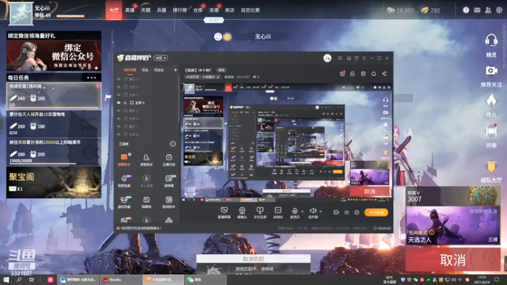507x285 pixels.
Task: Add 直播屏幕 screen capture source
Action: (224, 213)
